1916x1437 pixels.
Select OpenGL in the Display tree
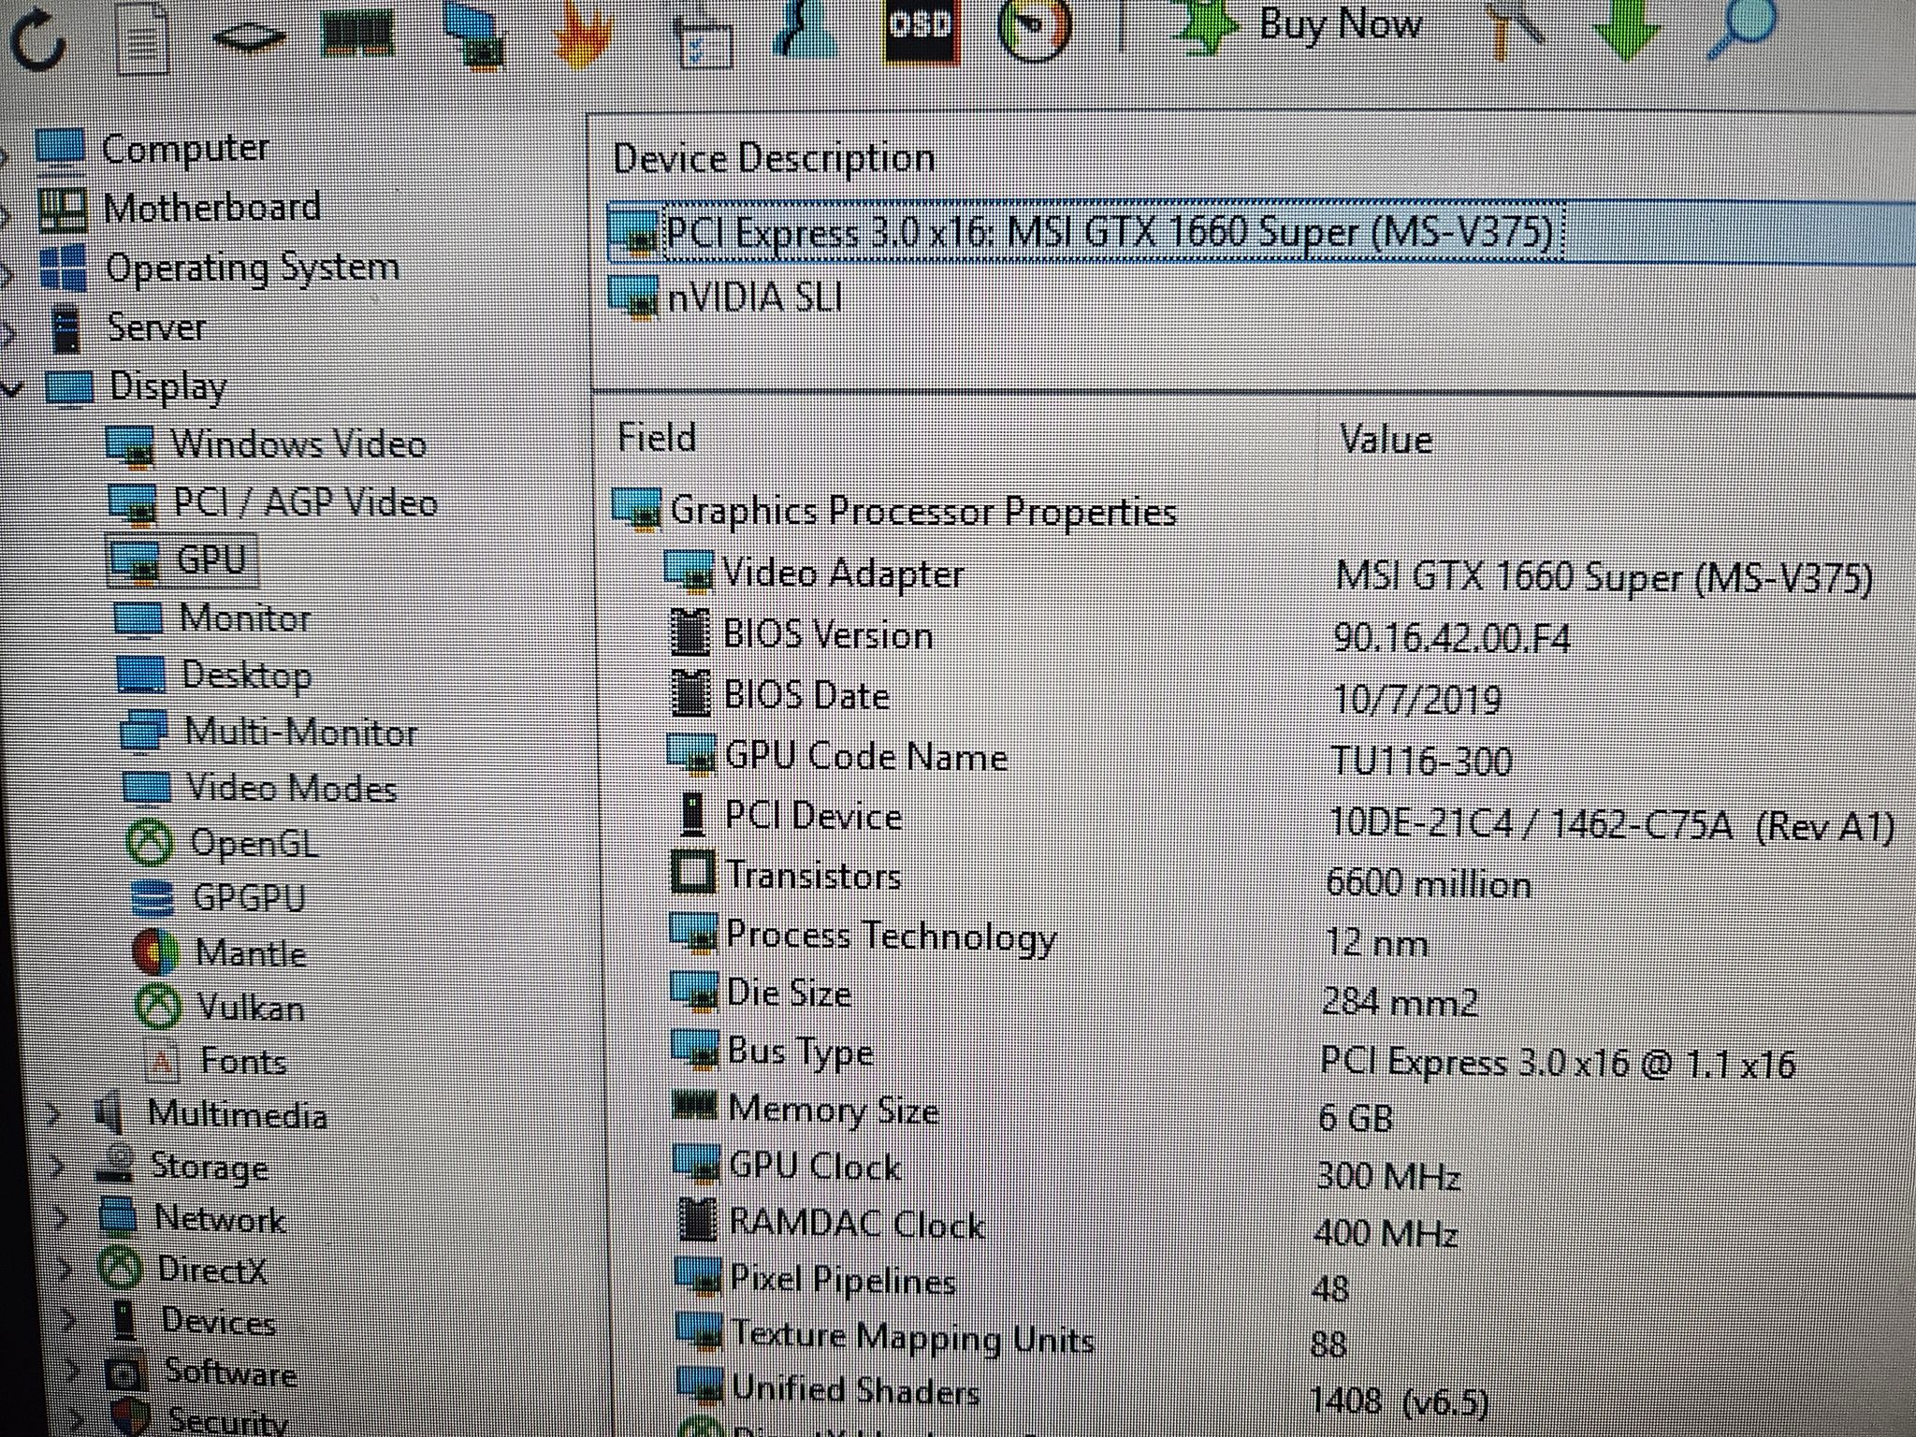coord(254,843)
